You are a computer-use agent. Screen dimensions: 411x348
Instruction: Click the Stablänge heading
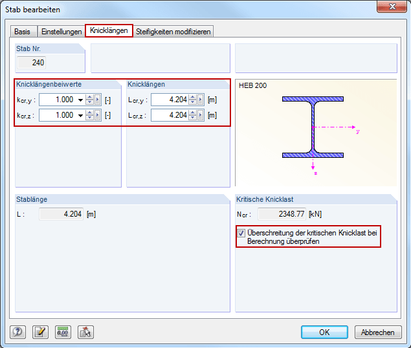32,199
